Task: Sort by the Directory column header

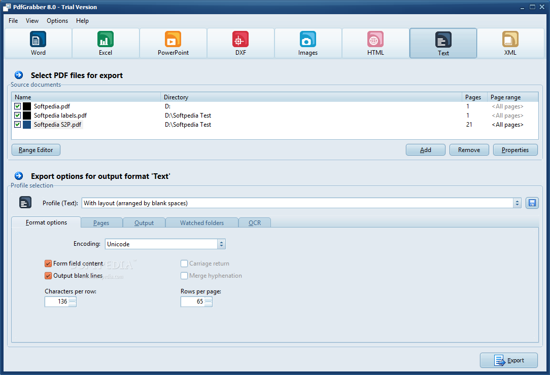Action: pyautogui.click(x=311, y=97)
